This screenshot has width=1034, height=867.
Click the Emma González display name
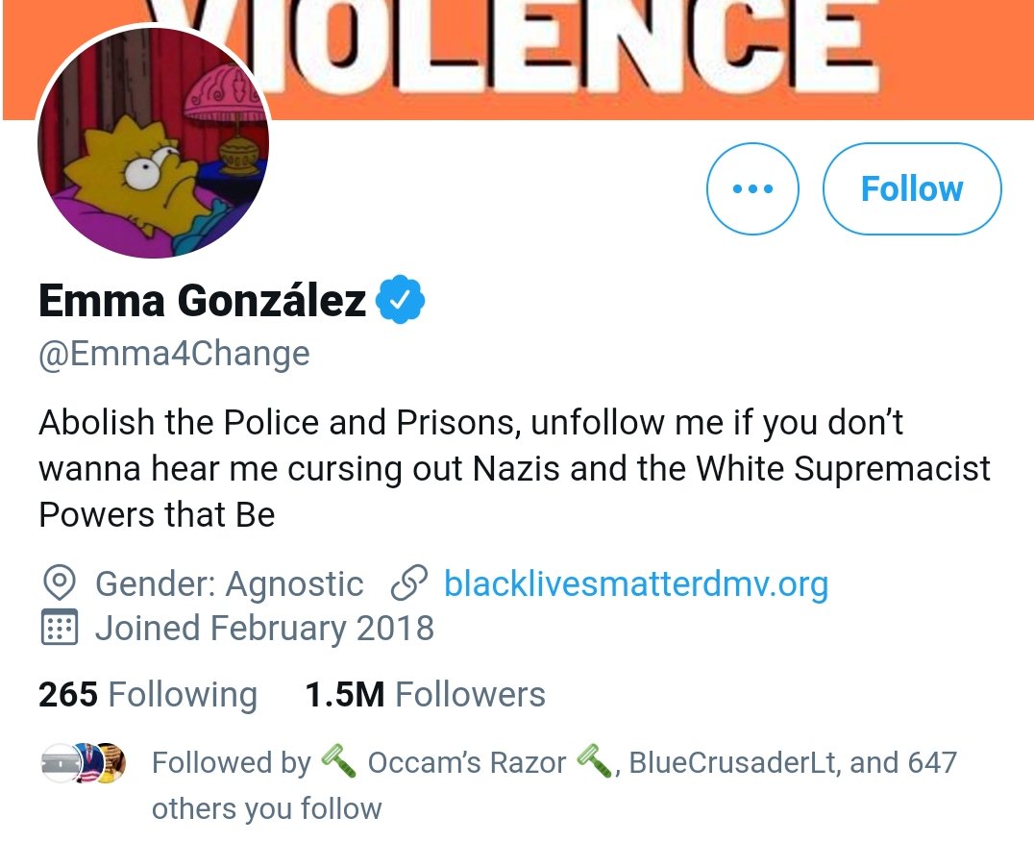(202, 300)
